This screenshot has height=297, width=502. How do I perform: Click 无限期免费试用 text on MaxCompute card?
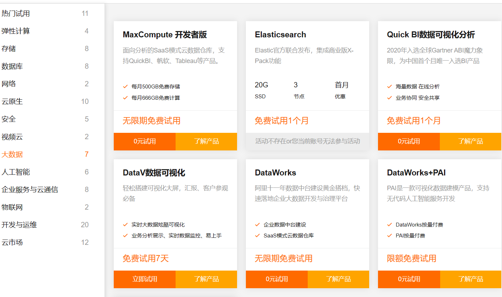[x=152, y=121]
